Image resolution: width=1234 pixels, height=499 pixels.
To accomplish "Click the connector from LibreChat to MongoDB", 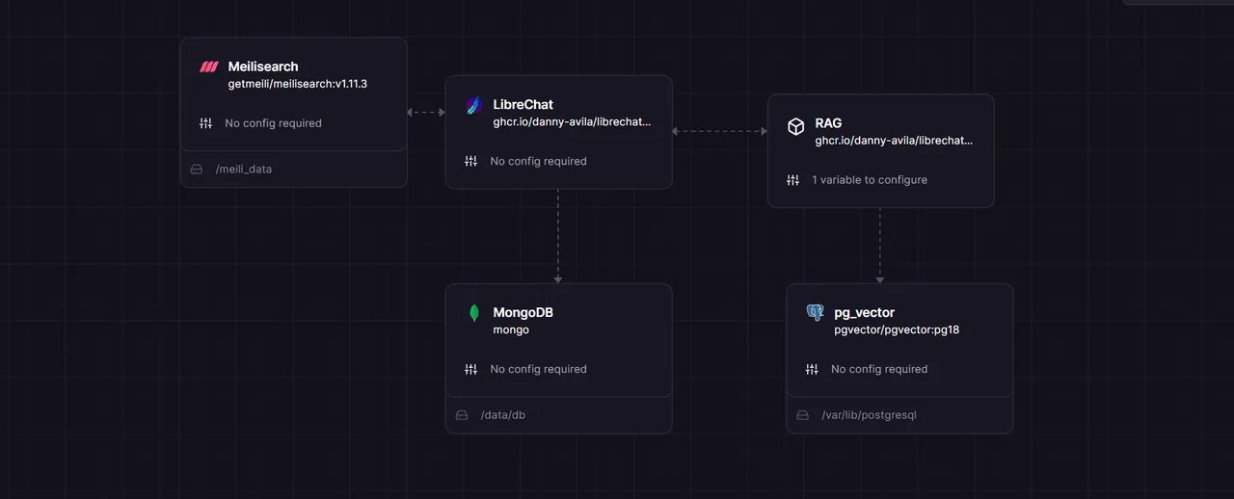I will pos(558,236).
